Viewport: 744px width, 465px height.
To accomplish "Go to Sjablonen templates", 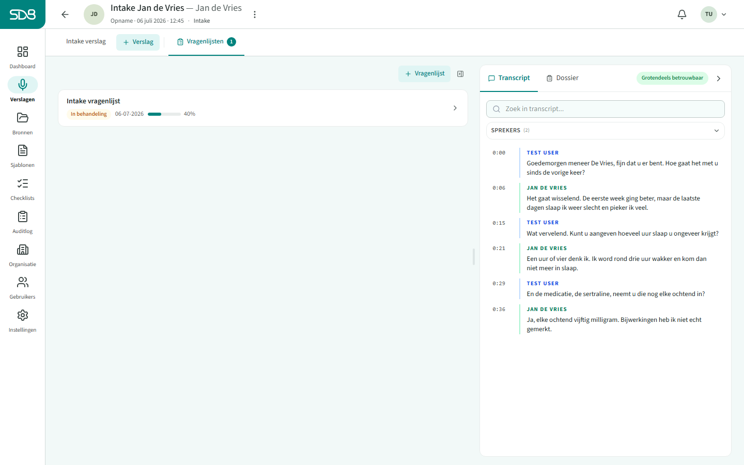I will pyautogui.click(x=22, y=156).
